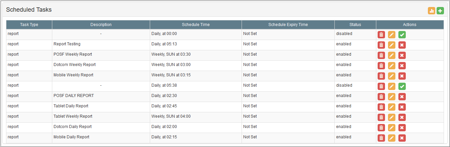Click the green add task plus icon

tap(440, 11)
